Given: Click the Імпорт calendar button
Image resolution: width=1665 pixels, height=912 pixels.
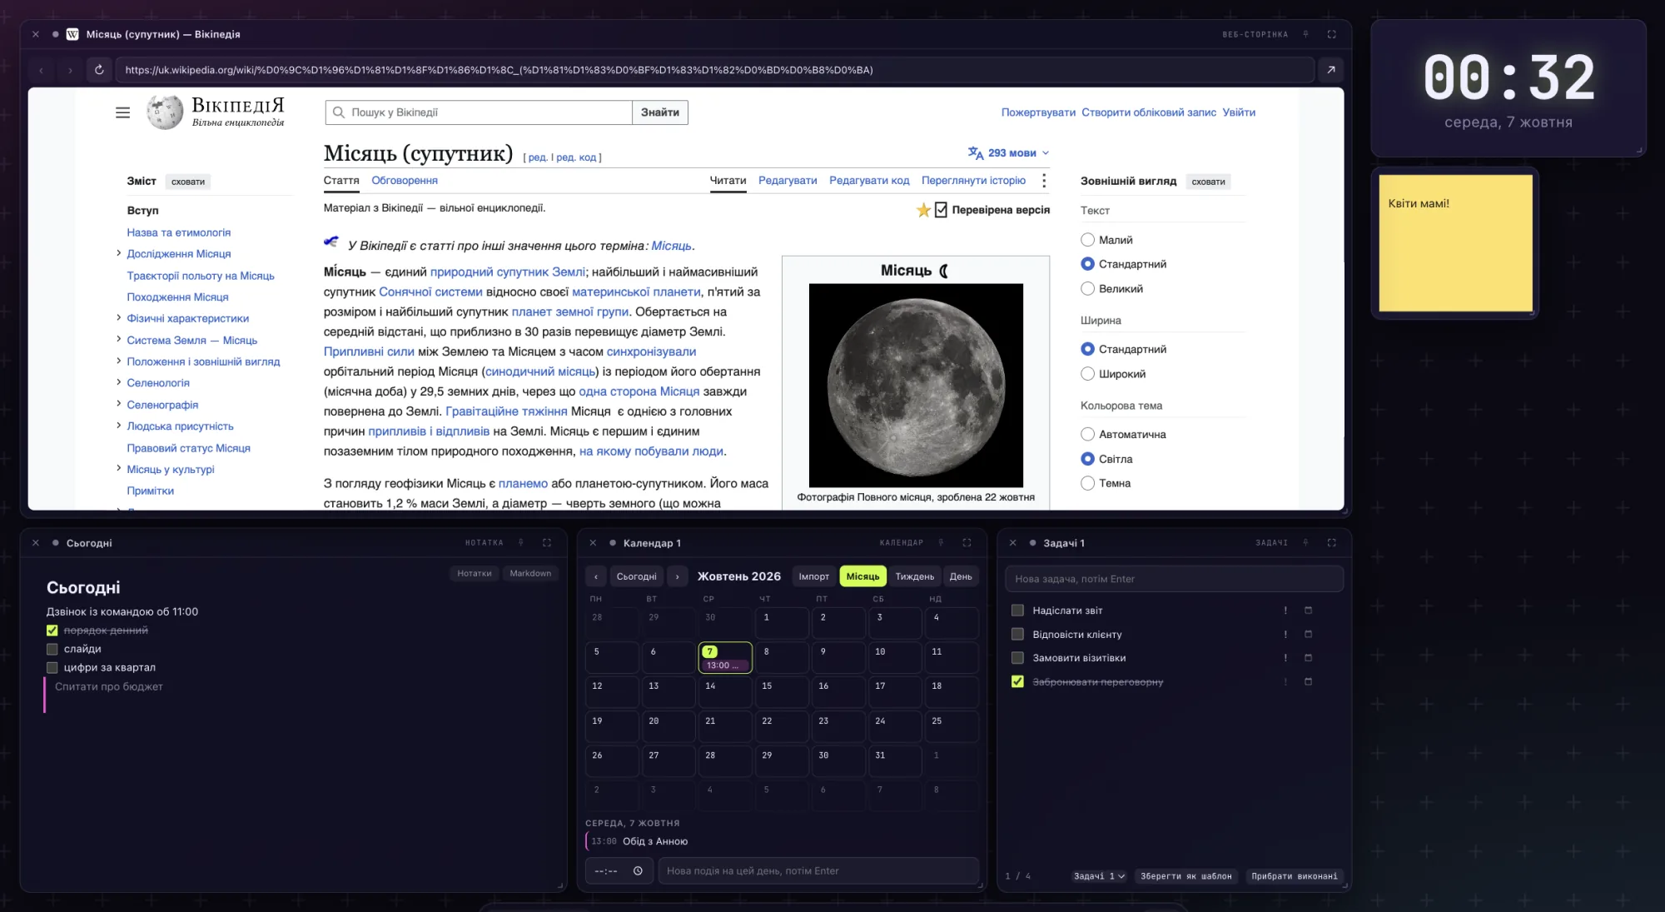Looking at the screenshot, I should coord(813,576).
